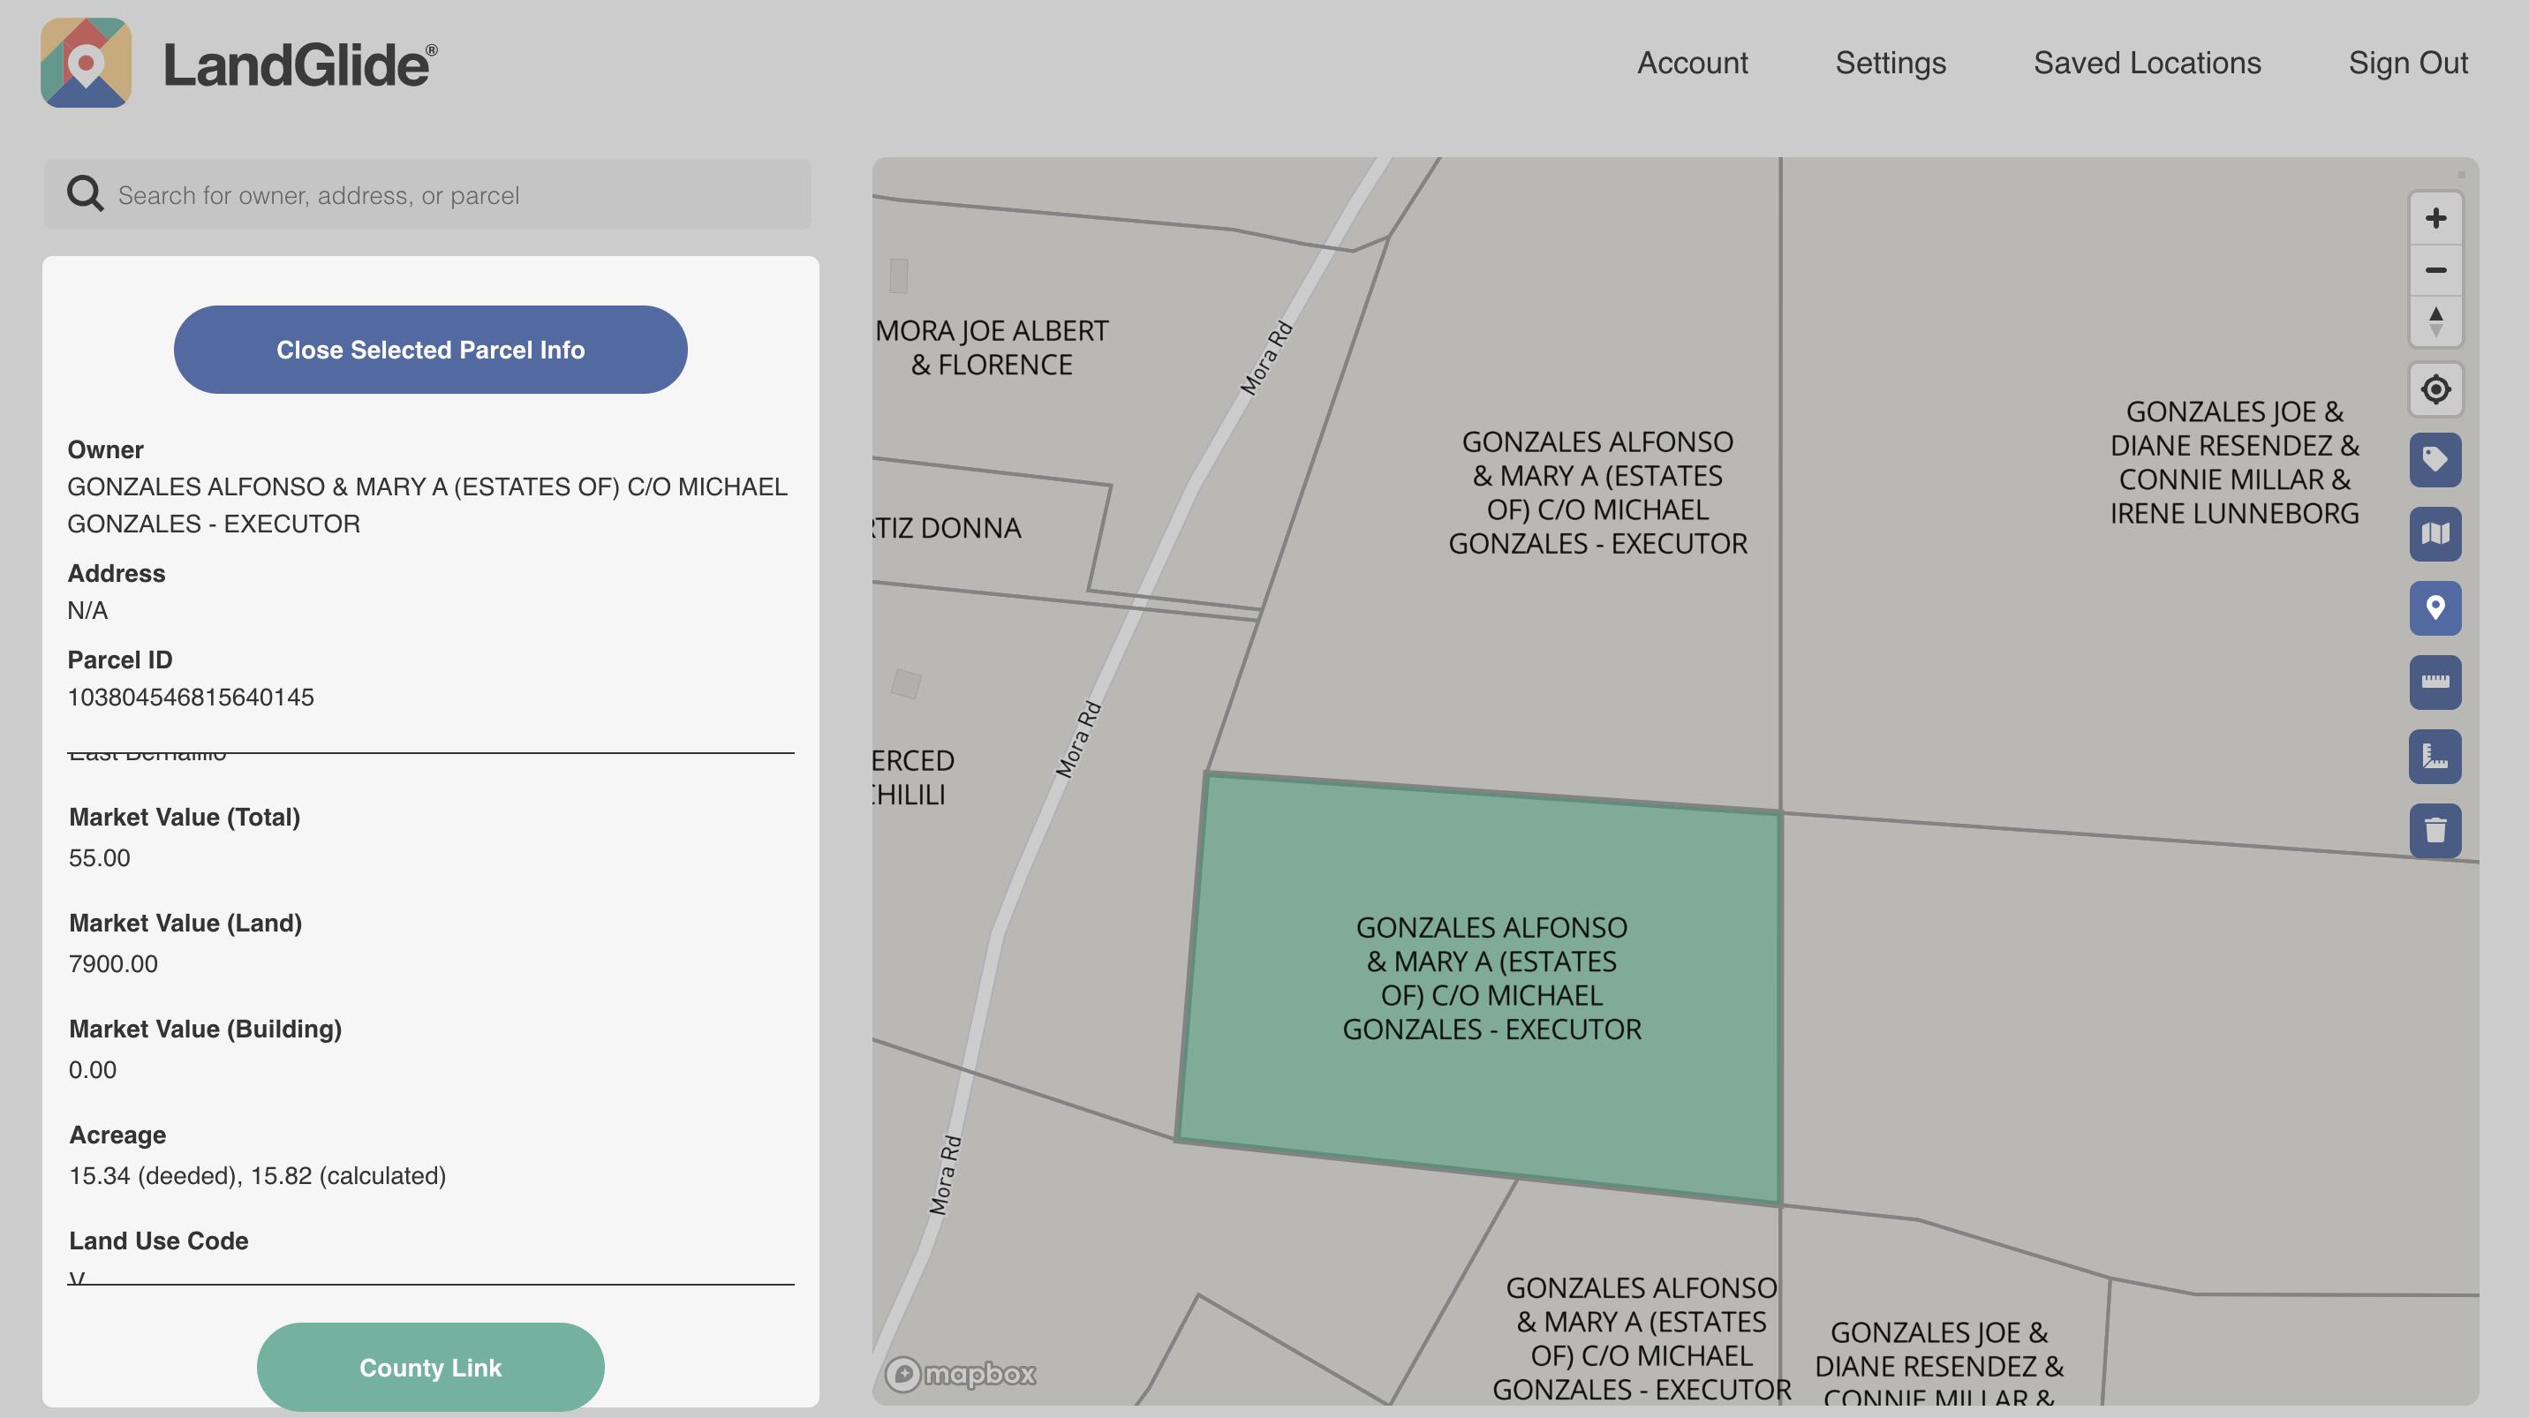Screen dimensions: 2529x1418
Task: Click the area measurement icon below ruler
Action: 2435,754
